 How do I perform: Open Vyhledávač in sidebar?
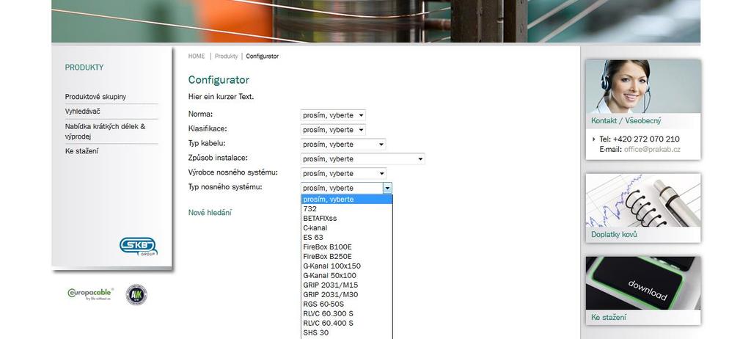pos(83,112)
